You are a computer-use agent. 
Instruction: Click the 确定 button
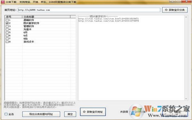[175, 112]
